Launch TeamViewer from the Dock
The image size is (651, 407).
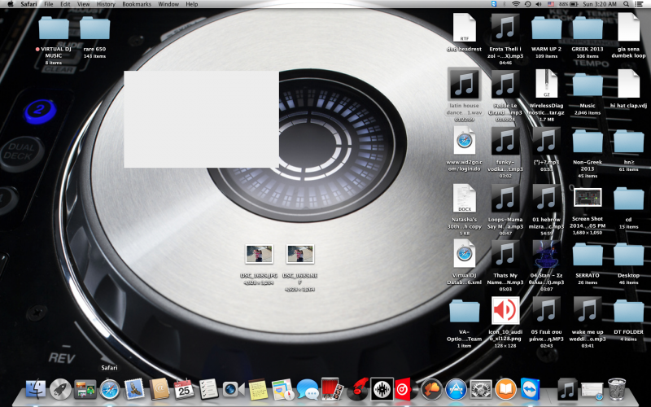(530, 389)
